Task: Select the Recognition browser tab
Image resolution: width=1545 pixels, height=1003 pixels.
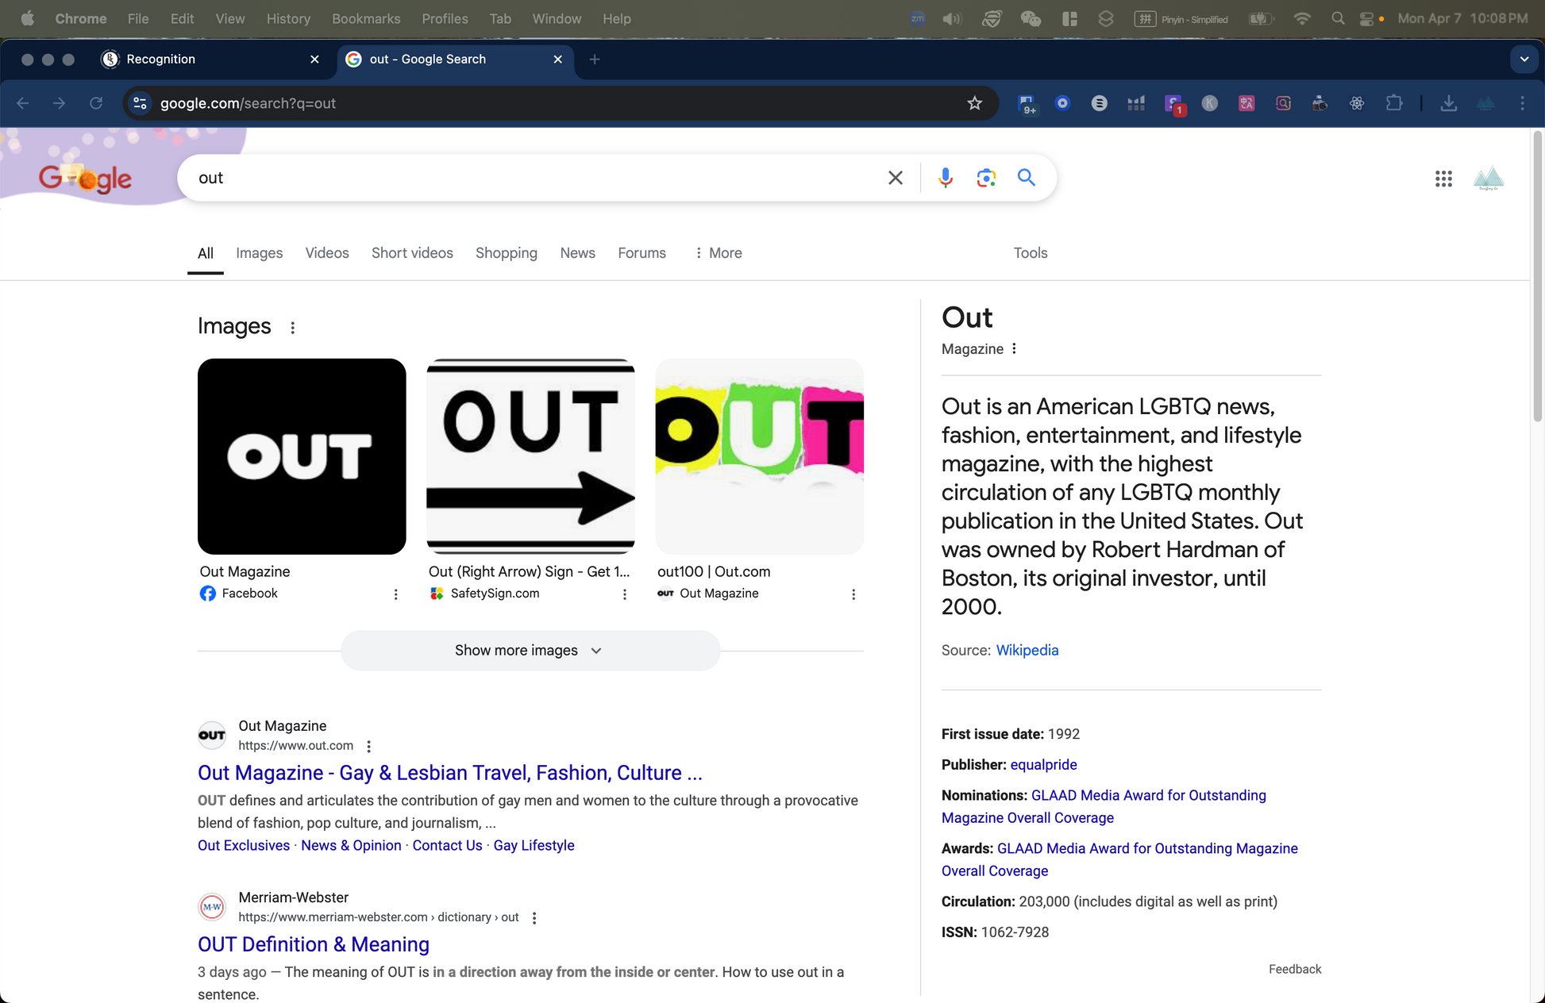Action: click(x=210, y=60)
